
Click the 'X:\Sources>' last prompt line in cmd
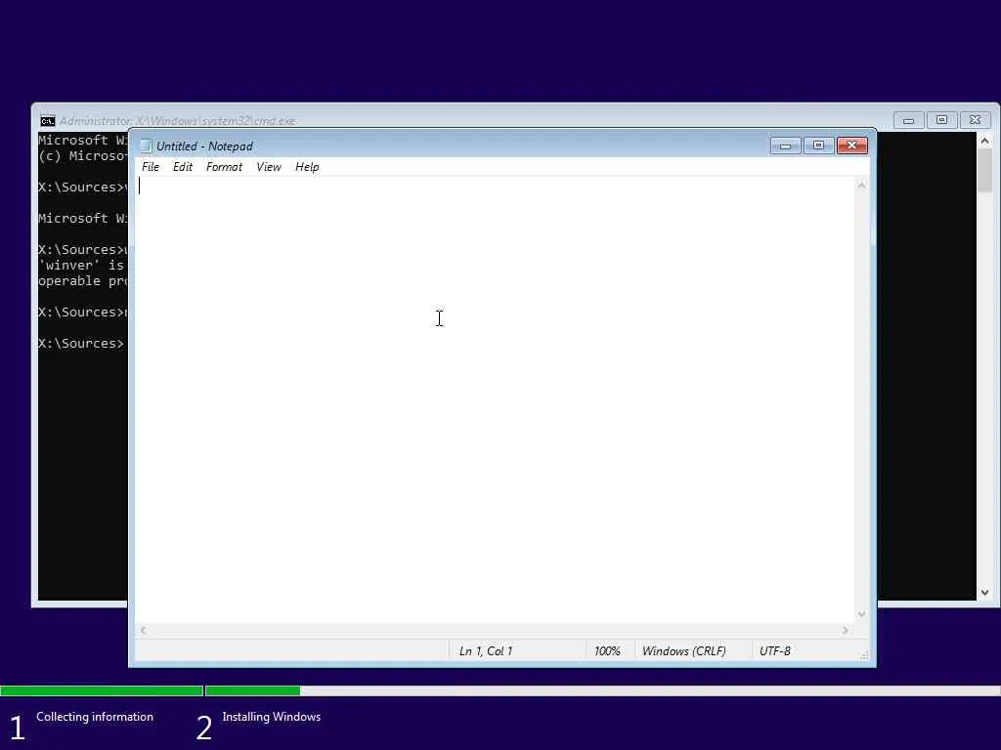pyautogui.click(x=80, y=343)
